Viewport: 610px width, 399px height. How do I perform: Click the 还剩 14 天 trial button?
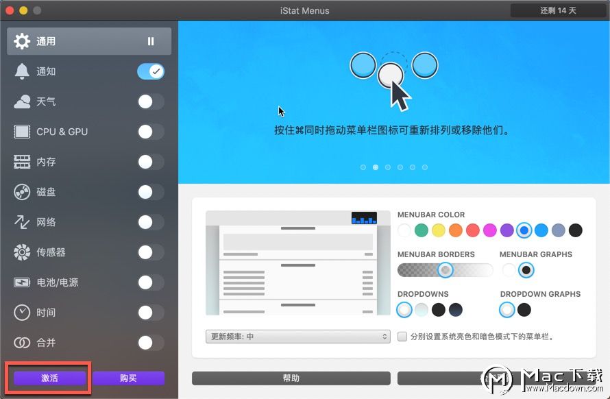coord(558,10)
